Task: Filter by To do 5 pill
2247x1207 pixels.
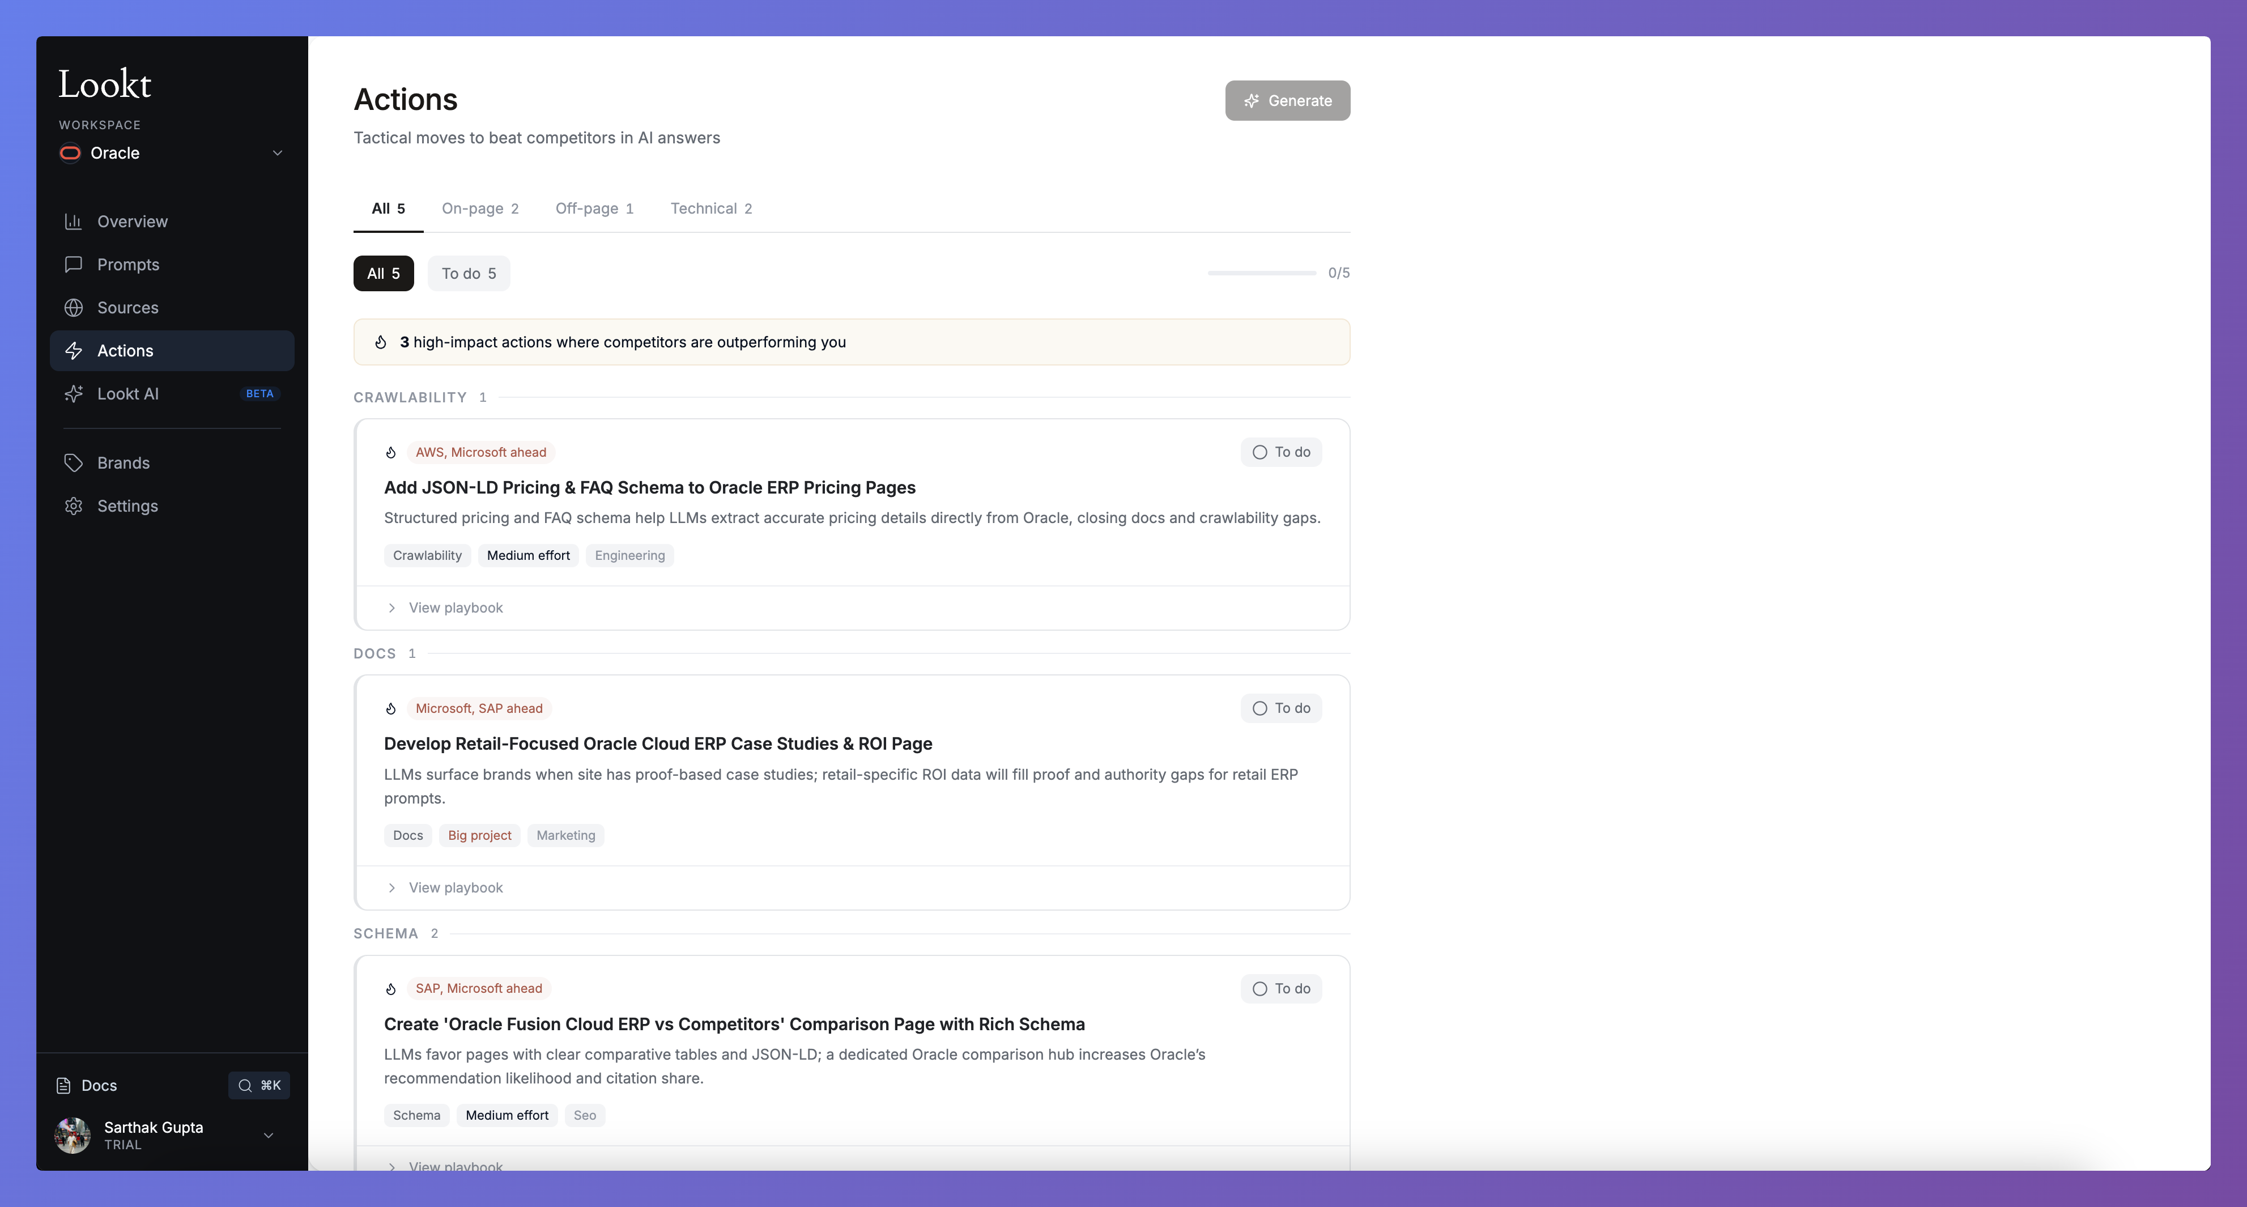Action: (x=469, y=274)
